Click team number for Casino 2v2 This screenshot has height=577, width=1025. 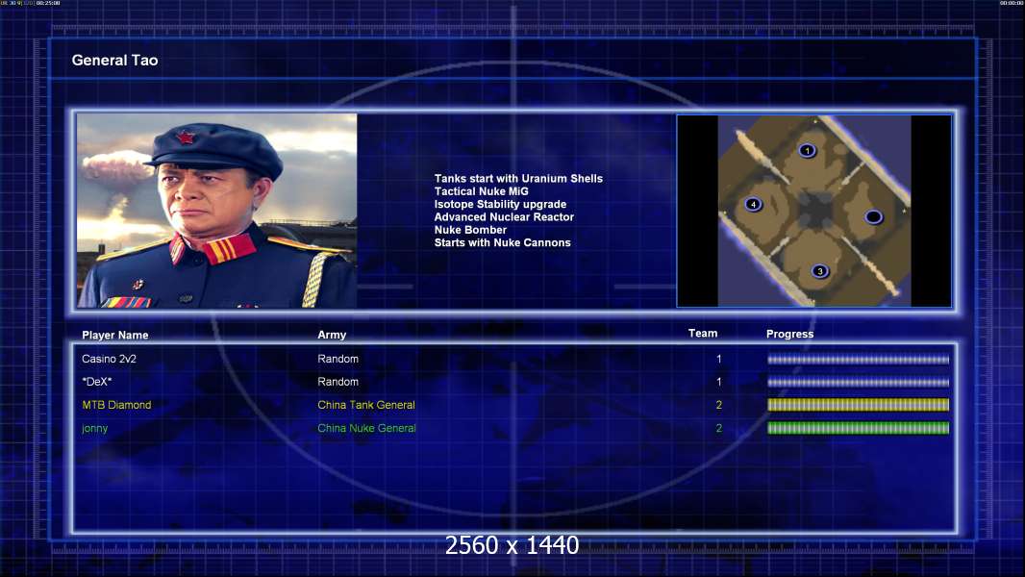719,359
